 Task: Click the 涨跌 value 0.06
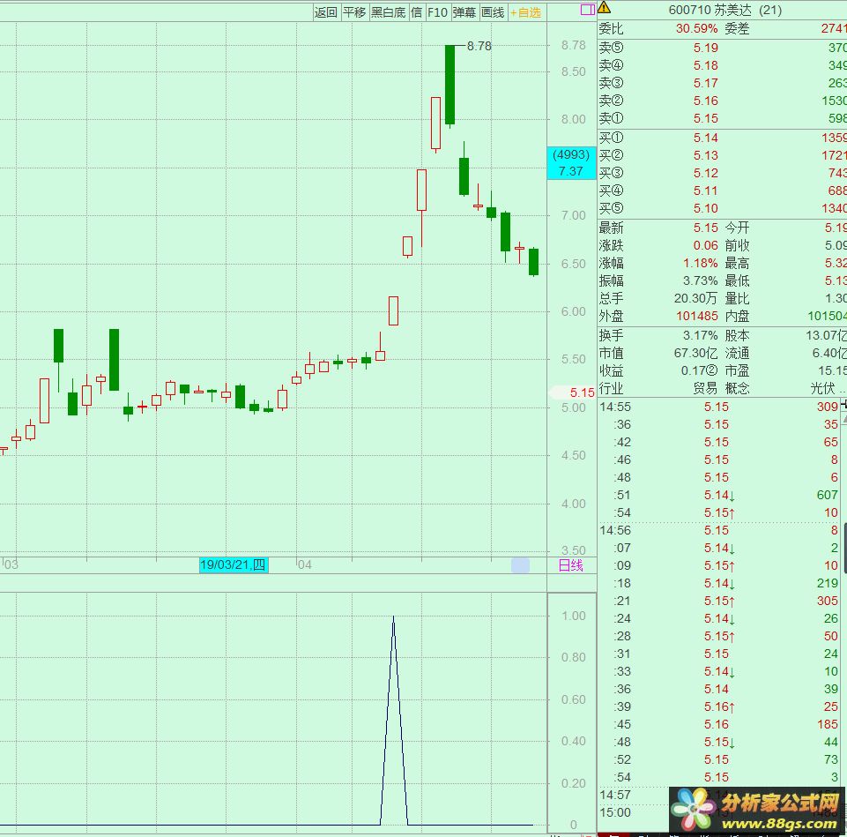(x=705, y=245)
